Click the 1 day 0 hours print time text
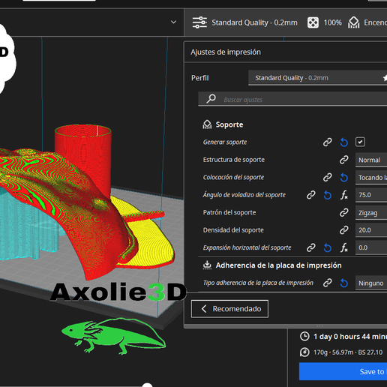Viewport: 387px width, 387px height. click(x=350, y=337)
